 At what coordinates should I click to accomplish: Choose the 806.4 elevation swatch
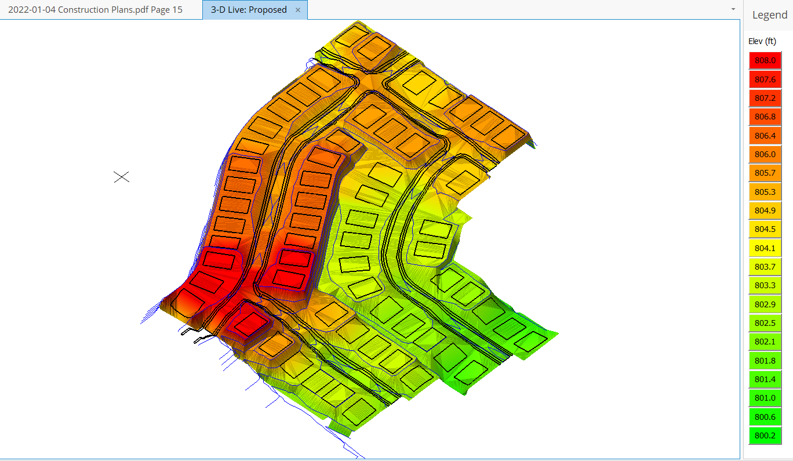tap(765, 136)
